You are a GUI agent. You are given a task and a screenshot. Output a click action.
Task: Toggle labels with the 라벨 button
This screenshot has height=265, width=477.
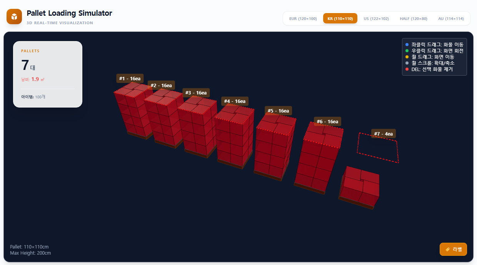pyautogui.click(x=453, y=249)
